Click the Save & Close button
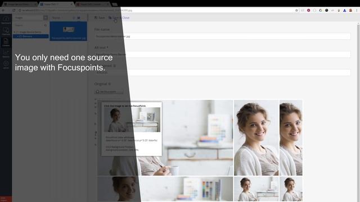360x202 pixels. click(x=119, y=17)
